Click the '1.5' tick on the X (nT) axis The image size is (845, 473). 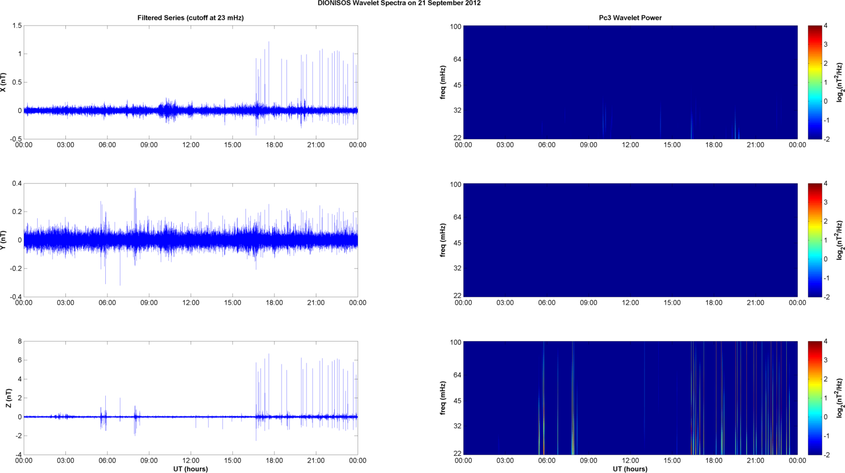click(x=17, y=26)
